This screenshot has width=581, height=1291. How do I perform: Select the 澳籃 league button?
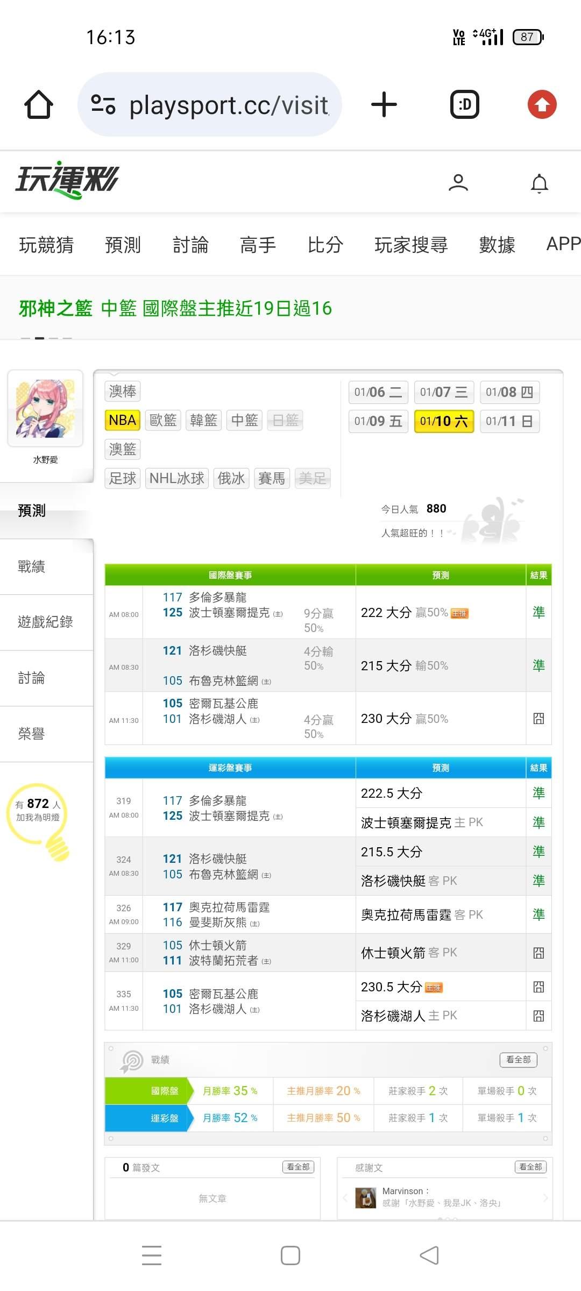(x=123, y=449)
